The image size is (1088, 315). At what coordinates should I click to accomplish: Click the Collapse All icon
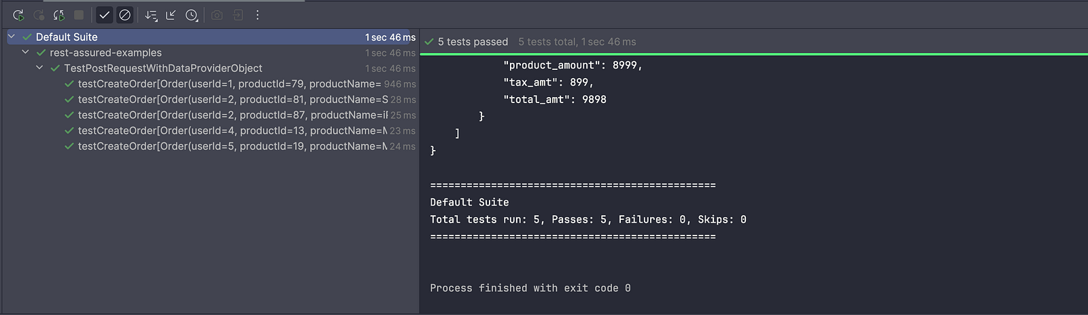pyautogui.click(x=171, y=15)
